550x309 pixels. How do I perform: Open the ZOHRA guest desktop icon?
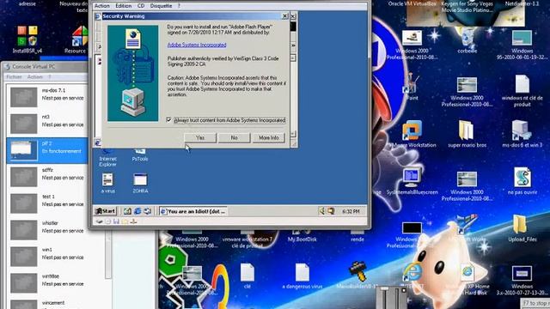click(140, 183)
